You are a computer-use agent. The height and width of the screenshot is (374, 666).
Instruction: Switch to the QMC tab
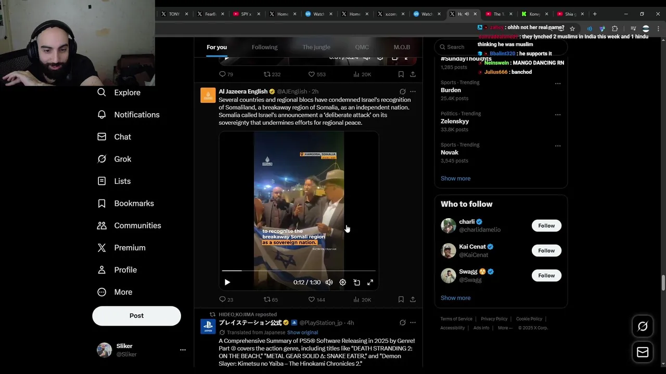click(362, 47)
